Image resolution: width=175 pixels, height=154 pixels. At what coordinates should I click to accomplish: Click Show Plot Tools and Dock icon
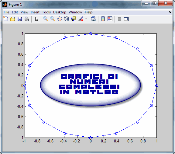(126, 19)
